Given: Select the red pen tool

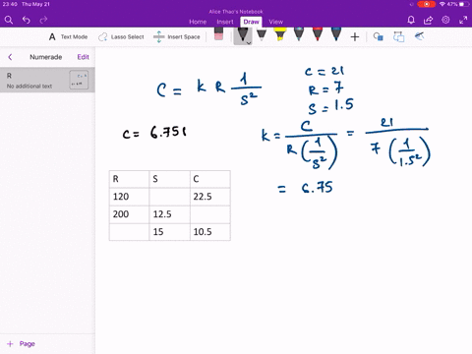Looking at the screenshot, I should 318,34.
